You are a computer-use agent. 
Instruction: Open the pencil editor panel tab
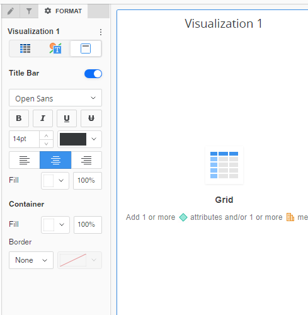(x=11, y=11)
